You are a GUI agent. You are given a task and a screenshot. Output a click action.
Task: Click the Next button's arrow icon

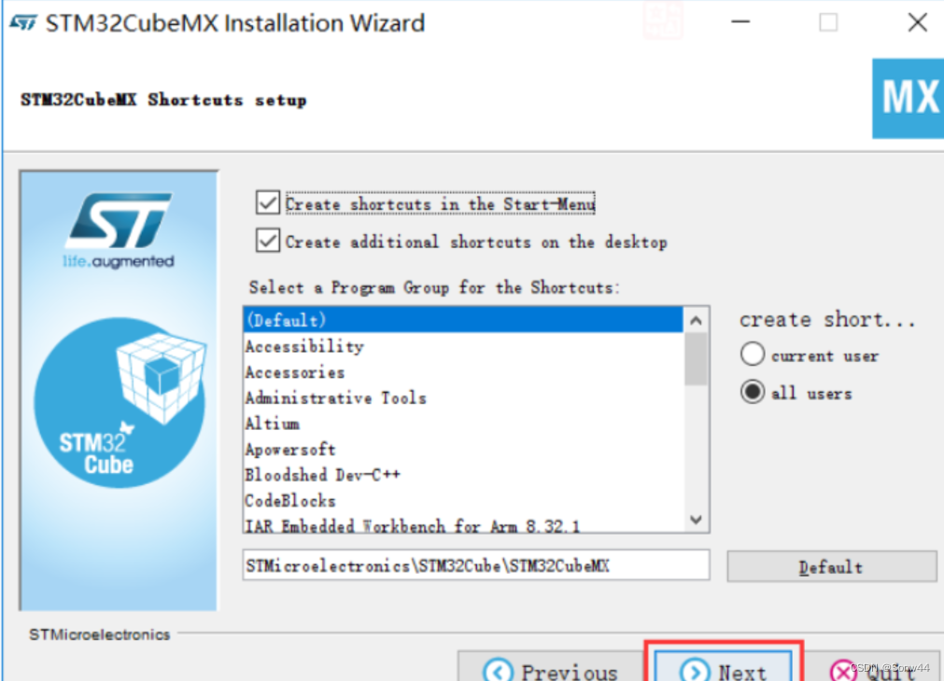(695, 670)
